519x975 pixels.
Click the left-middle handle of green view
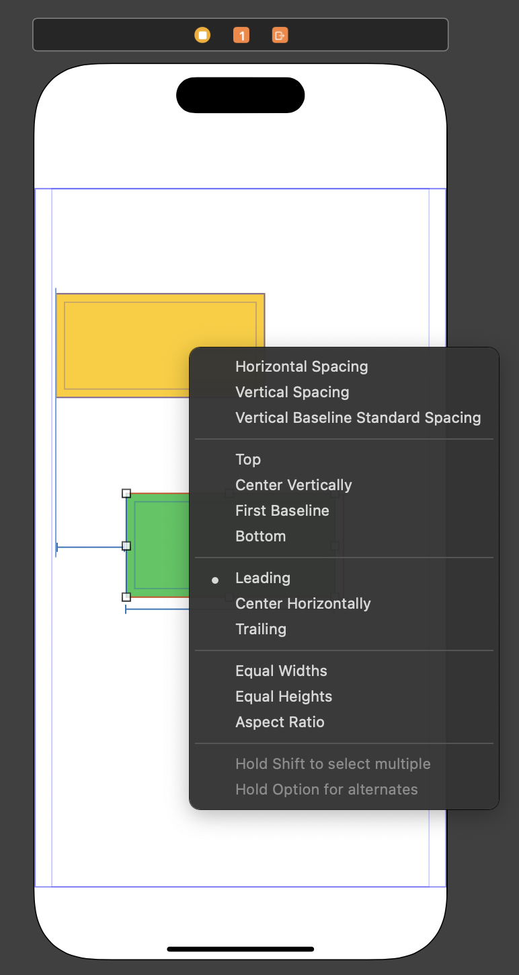coord(126,545)
